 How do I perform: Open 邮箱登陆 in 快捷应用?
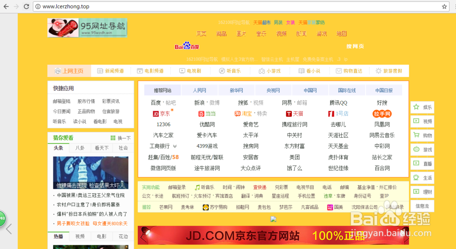coord(62,101)
